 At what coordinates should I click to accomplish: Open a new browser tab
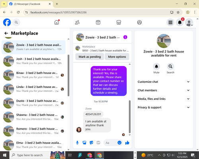coord(57,4)
